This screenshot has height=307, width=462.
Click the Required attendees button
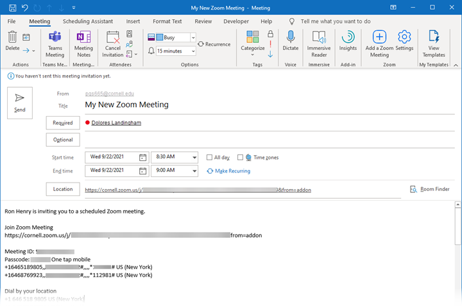point(63,123)
